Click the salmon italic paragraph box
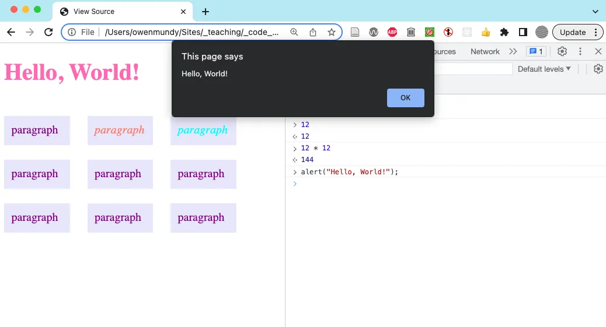Screen dimensions: 606x327 (120, 131)
